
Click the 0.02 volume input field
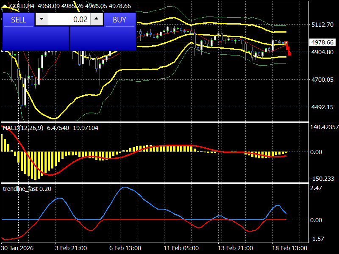pos(69,19)
